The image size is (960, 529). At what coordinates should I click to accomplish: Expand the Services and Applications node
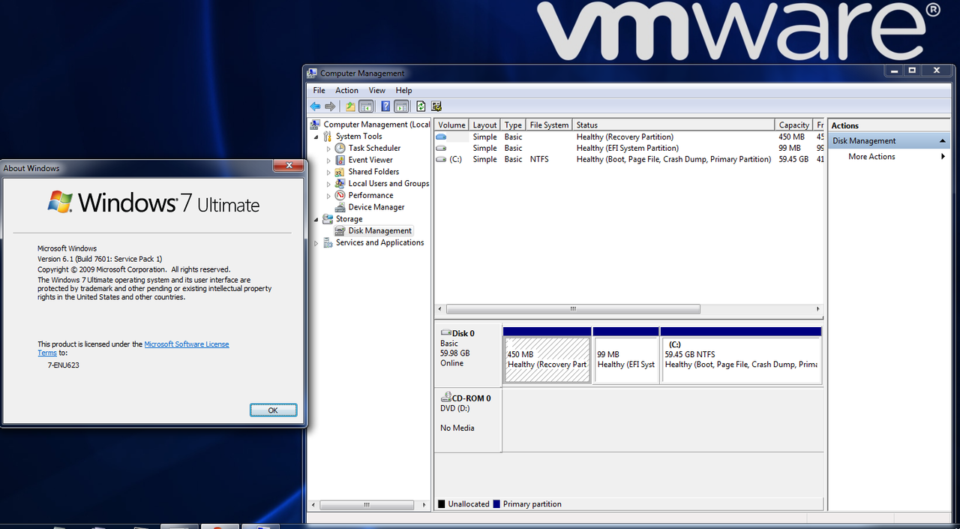pos(316,243)
